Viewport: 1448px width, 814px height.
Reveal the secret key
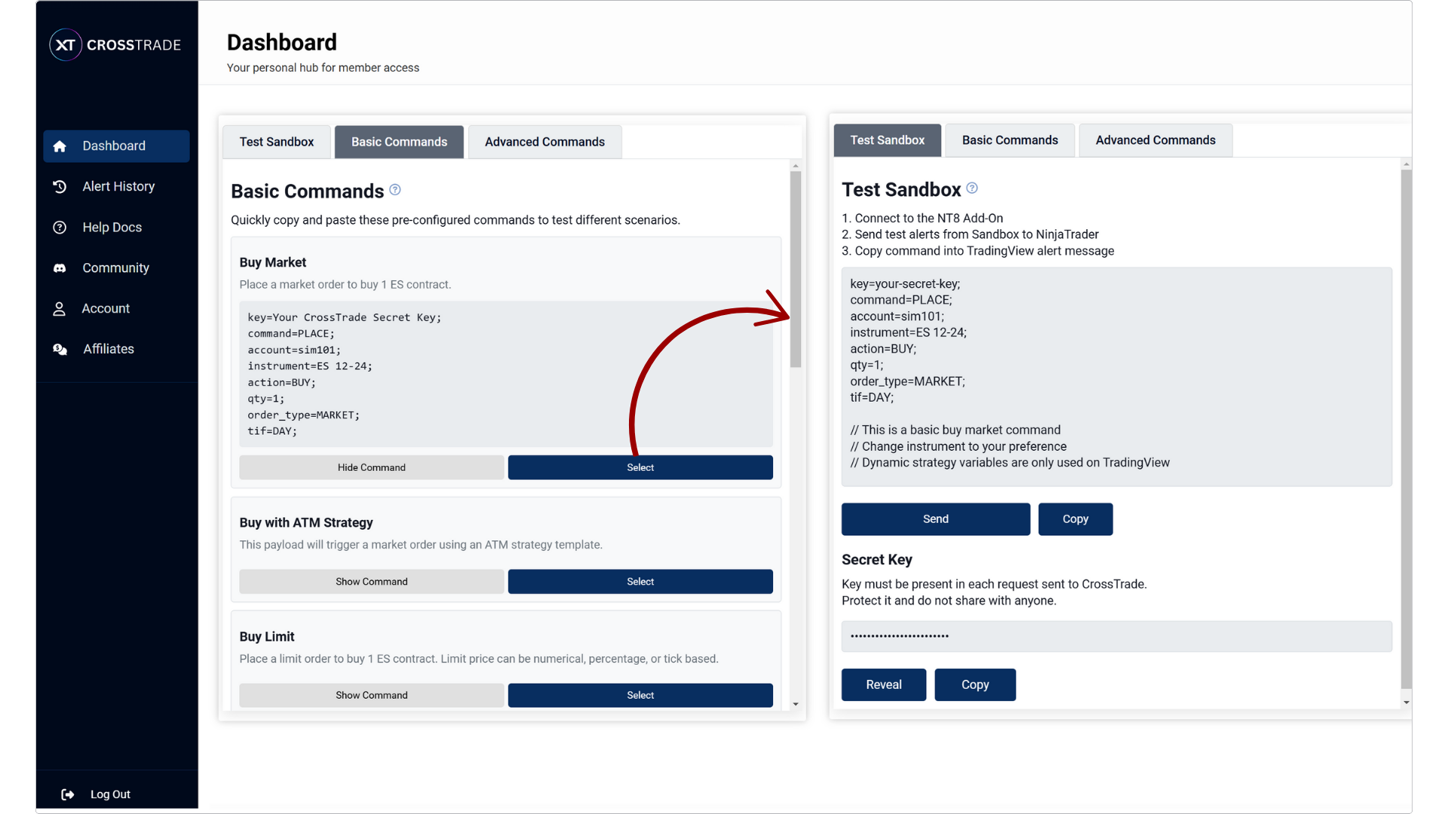[884, 685]
